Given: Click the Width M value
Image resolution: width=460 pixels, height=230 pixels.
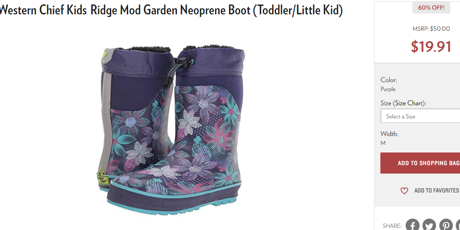Looking at the screenshot, I should (383, 143).
